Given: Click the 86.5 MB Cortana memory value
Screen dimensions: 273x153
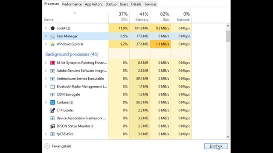Looking at the screenshot, I should point(142,102).
